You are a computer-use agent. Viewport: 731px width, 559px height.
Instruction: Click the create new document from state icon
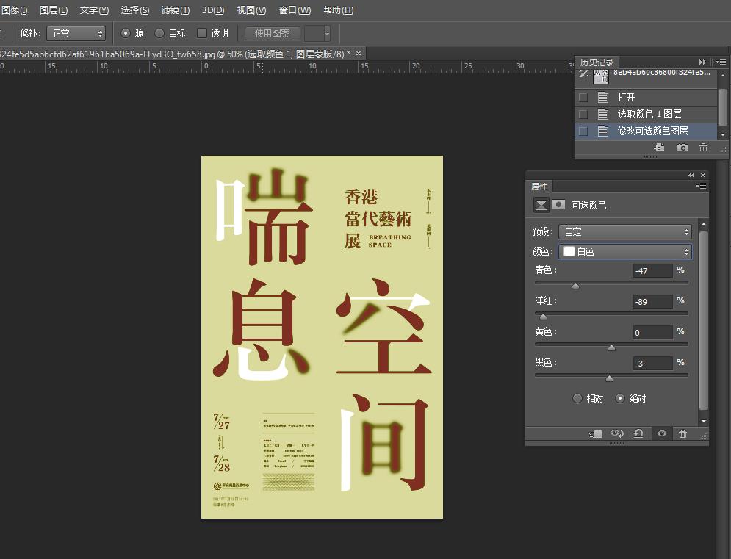coord(659,148)
